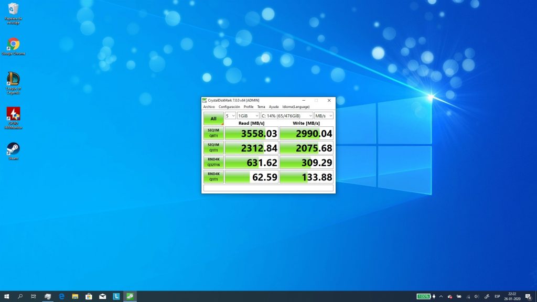Expand the MB/s unit dropdown

[324, 115]
